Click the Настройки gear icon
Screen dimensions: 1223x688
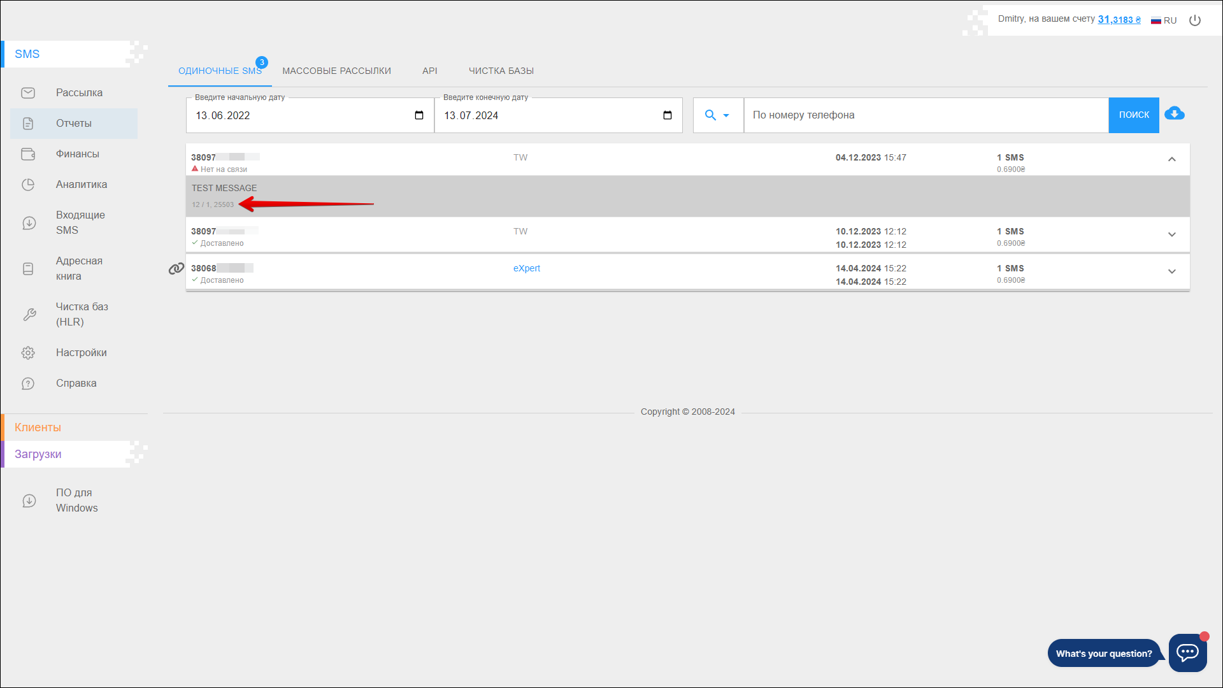pyautogui.click(x=28, y=353)
